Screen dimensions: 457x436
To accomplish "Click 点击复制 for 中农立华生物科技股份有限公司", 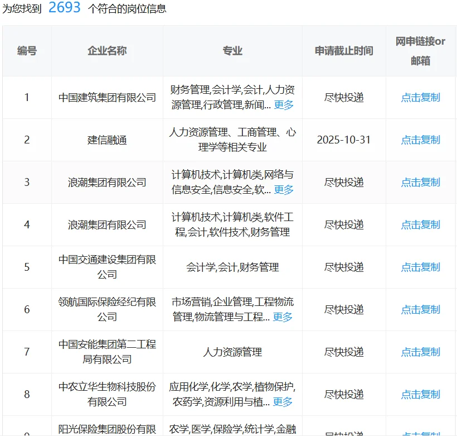I will point(420,395).
